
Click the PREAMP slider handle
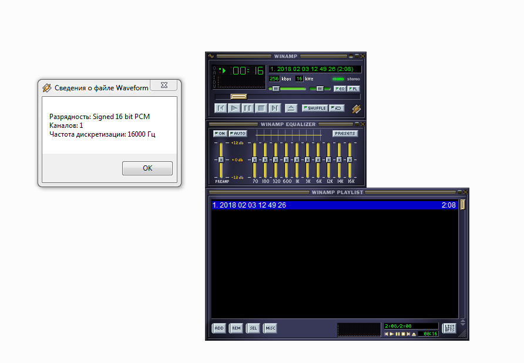click(x=221, y=160)
